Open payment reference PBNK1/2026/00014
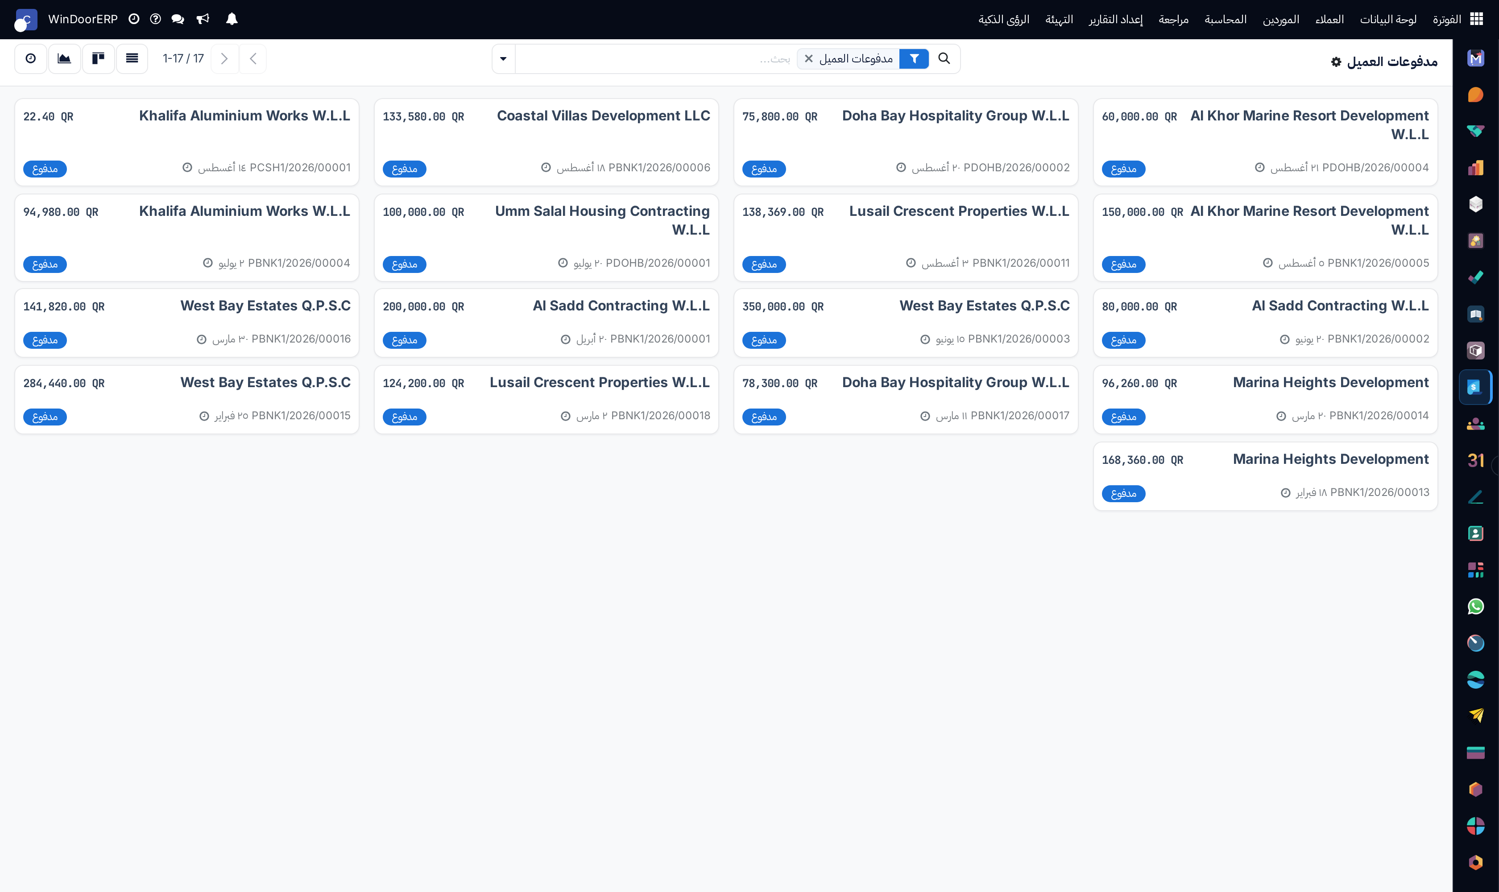Viewport: 1499px width, 892px height. (x=1379, y=416)
